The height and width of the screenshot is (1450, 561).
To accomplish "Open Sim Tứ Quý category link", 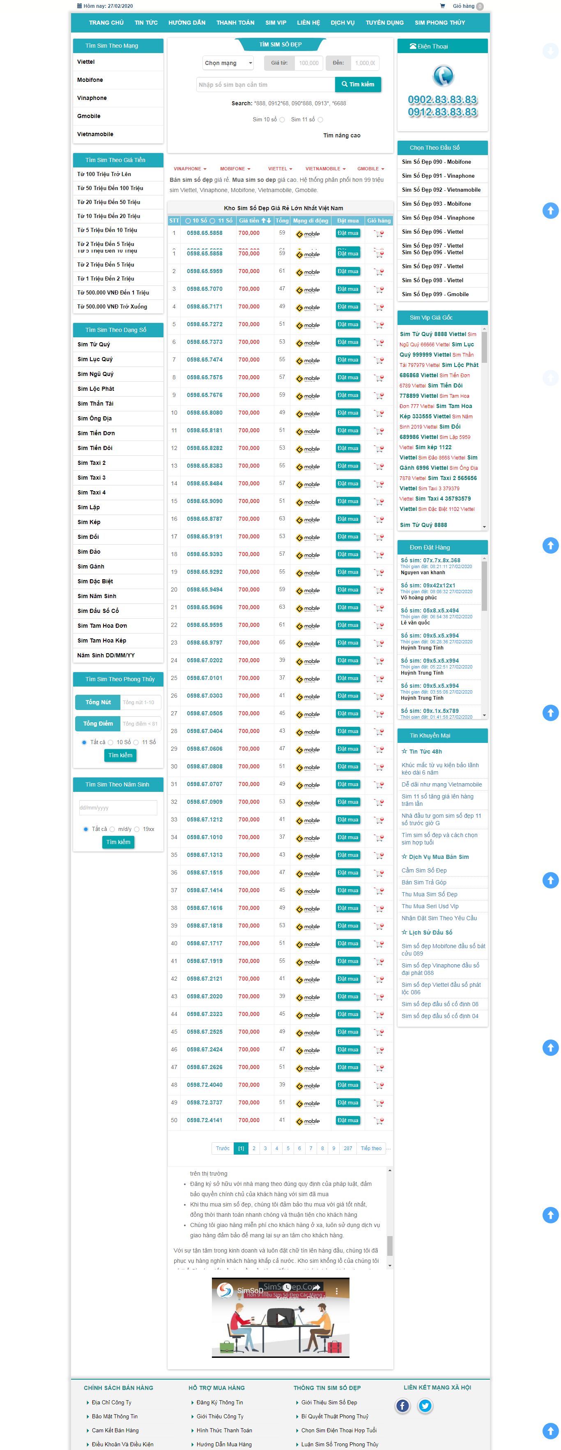I will coord(94,344).
